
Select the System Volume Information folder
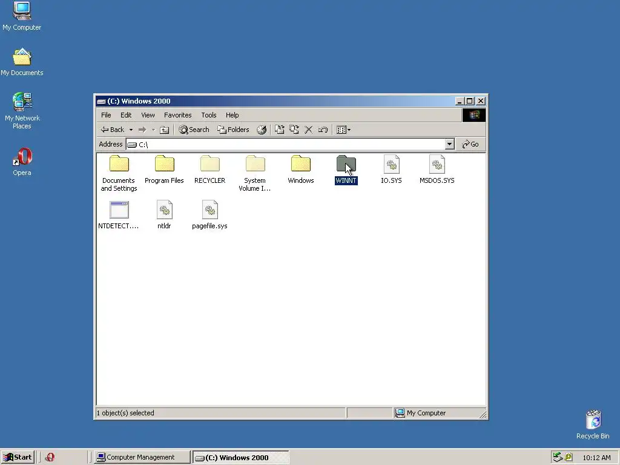tap(255, 174)
